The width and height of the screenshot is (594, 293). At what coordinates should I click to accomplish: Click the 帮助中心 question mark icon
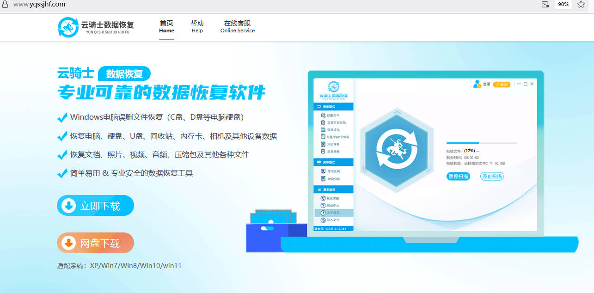(323, 206)
